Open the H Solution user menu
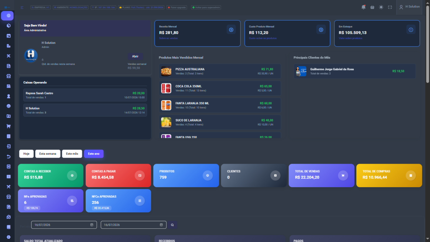430x242 pixels. point(410,7)
